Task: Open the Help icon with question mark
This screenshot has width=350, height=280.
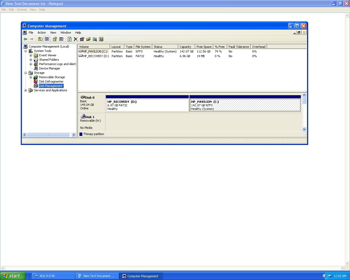Action: coord(55,39)
